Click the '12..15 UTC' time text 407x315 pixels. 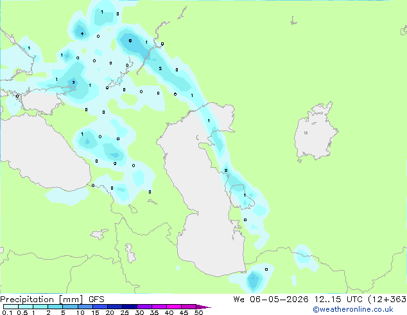point(338,300)
